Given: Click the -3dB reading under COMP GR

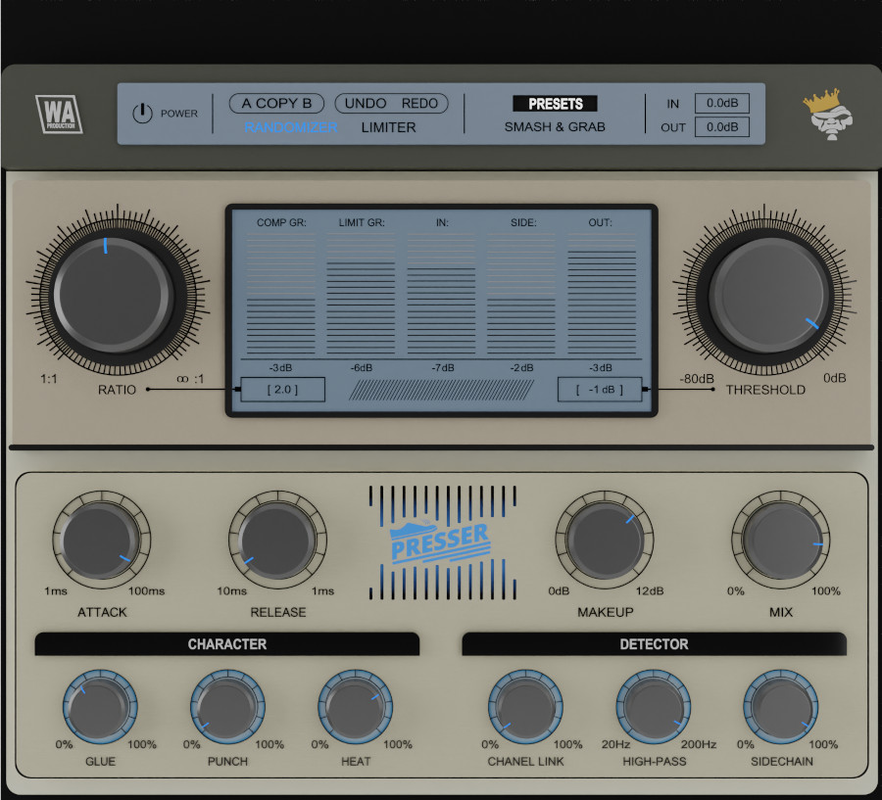Looking at the screenshot, I should (280, 367).
